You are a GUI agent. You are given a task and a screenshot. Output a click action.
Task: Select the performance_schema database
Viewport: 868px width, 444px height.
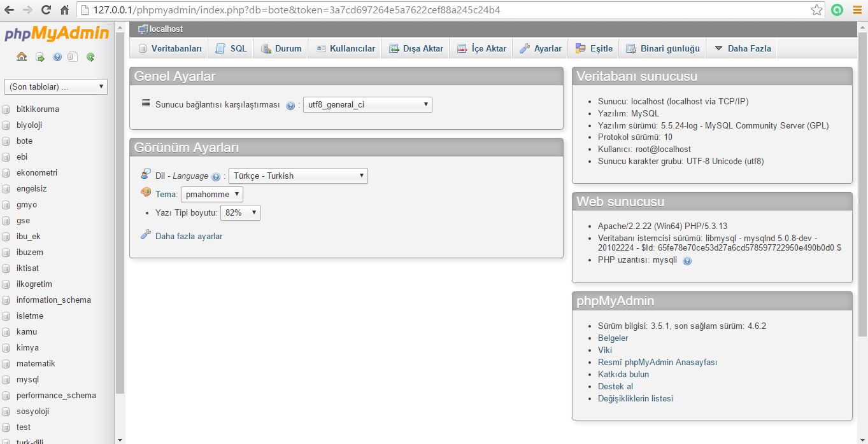[56, 395]
